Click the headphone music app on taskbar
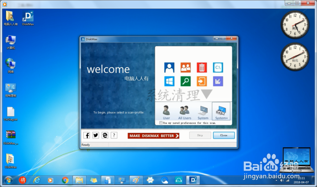Image resolution: width=317 pixels, height=187 pixels. click(x=179, y=180)
